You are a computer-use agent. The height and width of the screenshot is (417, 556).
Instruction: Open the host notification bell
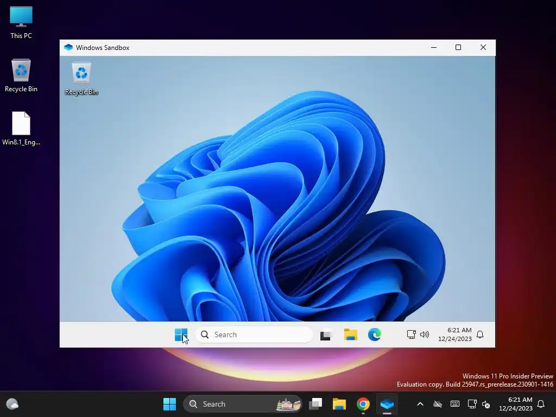[541, 404]
